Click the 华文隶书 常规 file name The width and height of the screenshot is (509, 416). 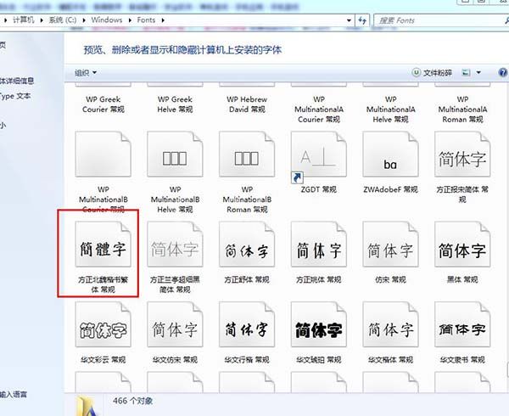point(462,360)
